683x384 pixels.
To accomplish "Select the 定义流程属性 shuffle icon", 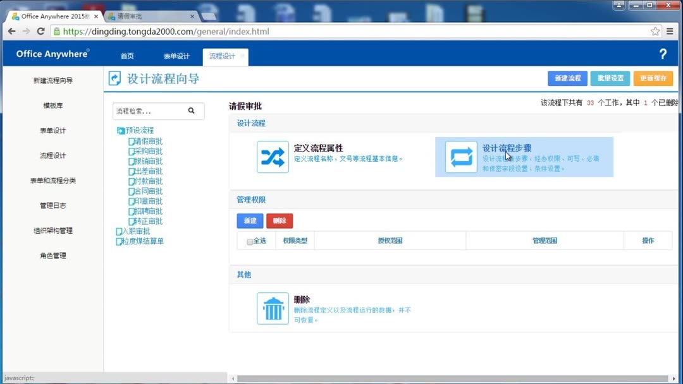I will pos(273,157).
